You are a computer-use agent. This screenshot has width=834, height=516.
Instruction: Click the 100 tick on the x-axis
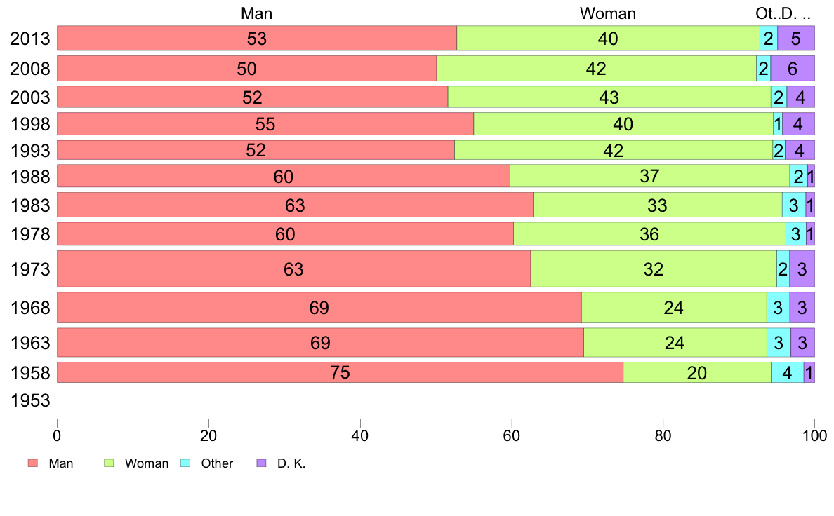click(x=814, y=434)
